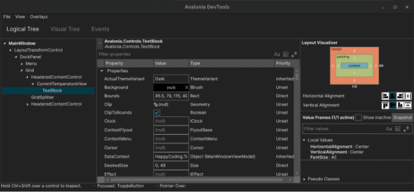Click the 'HorizontalAlignment : Center' local value
The height and width of the screenshot is (192, 414).
tap(339, 147)
